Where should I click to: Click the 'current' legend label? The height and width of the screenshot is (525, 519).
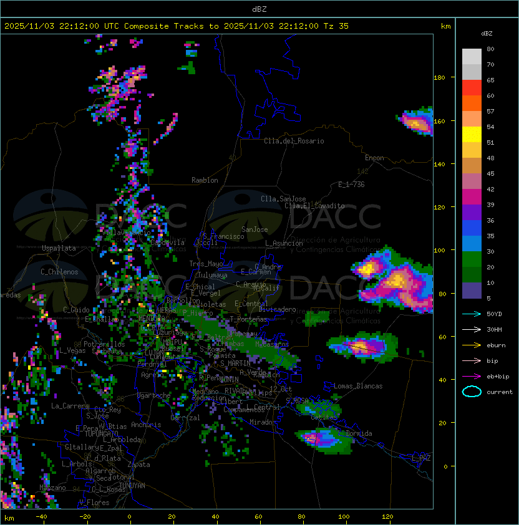pyautogui.click(x=499, y=392)
